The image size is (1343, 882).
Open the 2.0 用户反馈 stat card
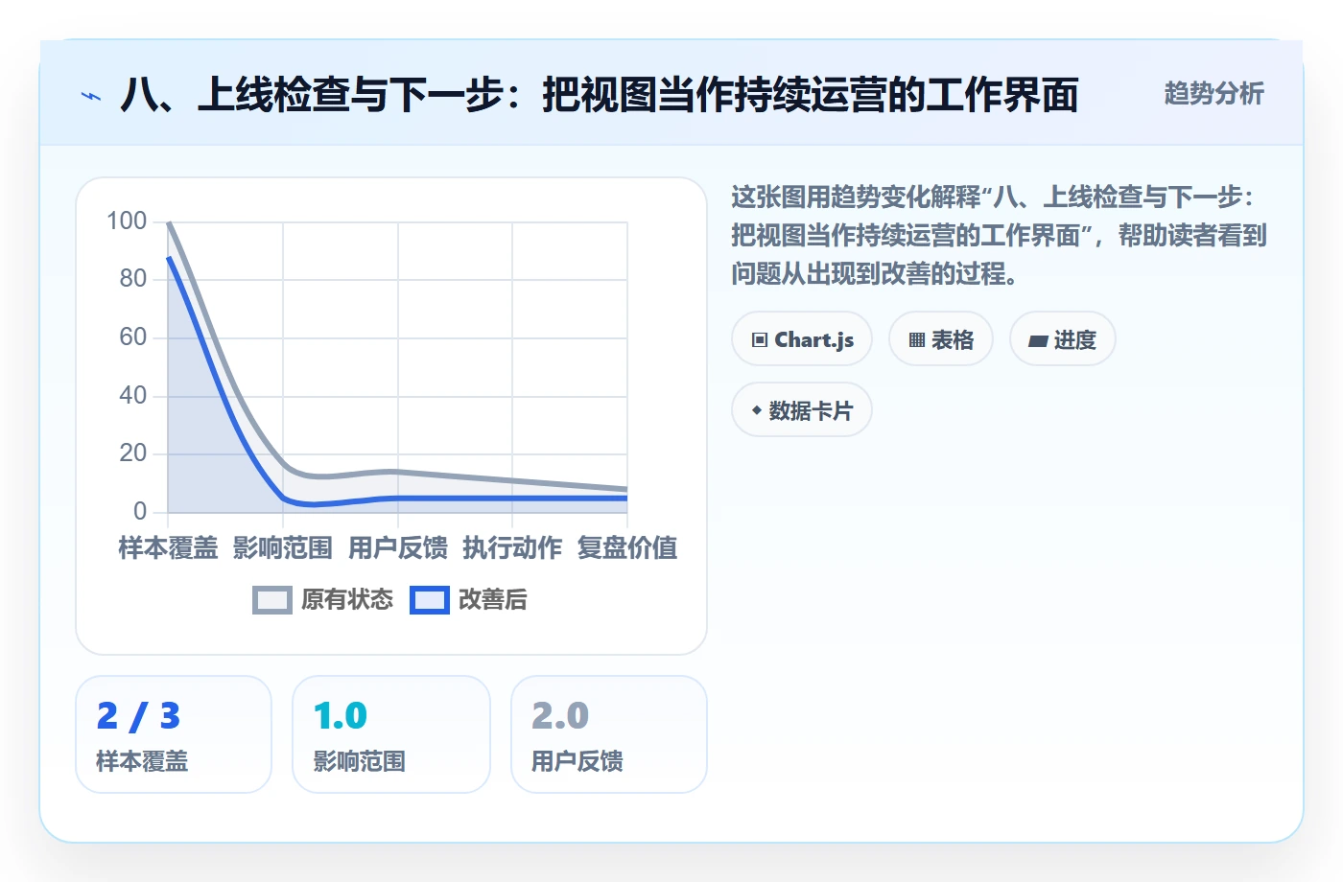click(609, 734)
